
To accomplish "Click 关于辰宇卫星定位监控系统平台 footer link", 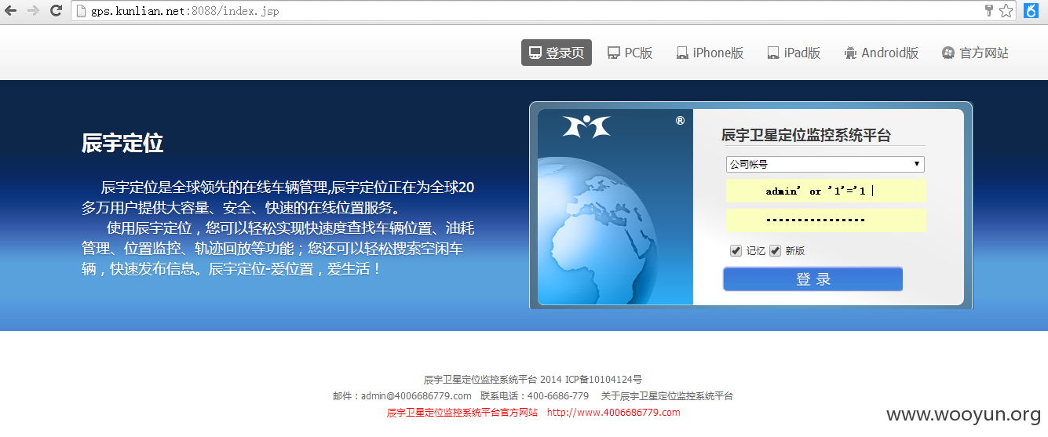I will tap(667, 395).
